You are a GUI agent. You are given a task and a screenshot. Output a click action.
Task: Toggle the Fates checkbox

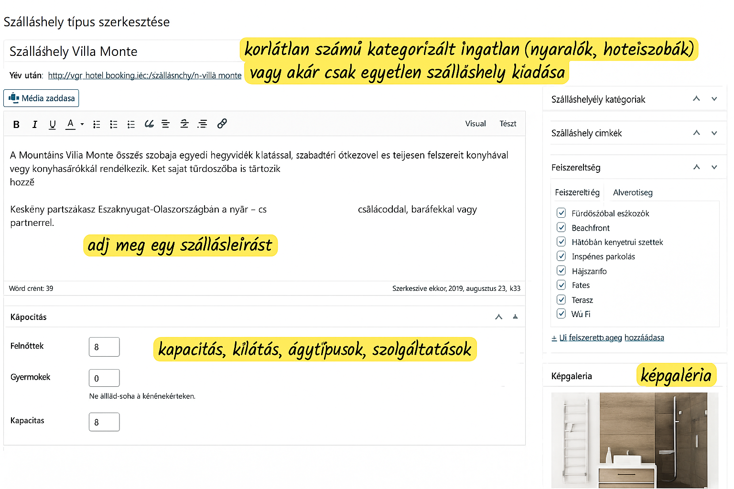point(561,285)
